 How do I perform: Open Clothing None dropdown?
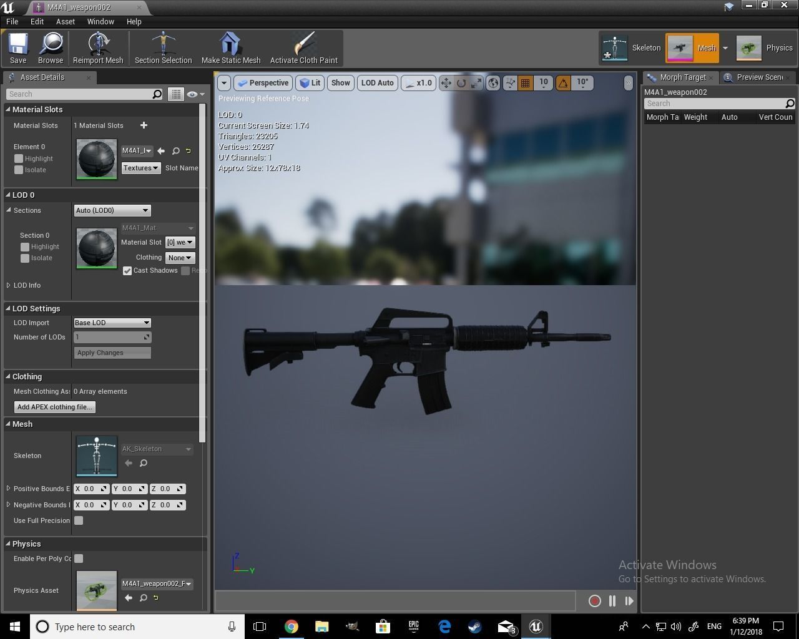click(180, 258)
